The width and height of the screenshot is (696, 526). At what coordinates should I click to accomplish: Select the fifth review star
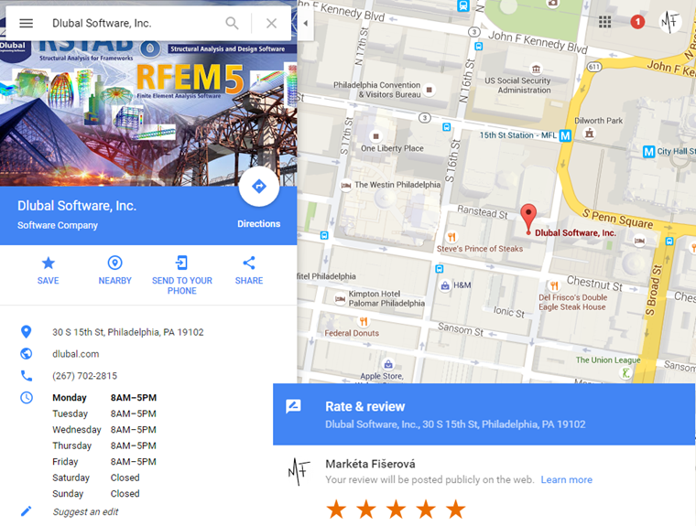point(456,510)
